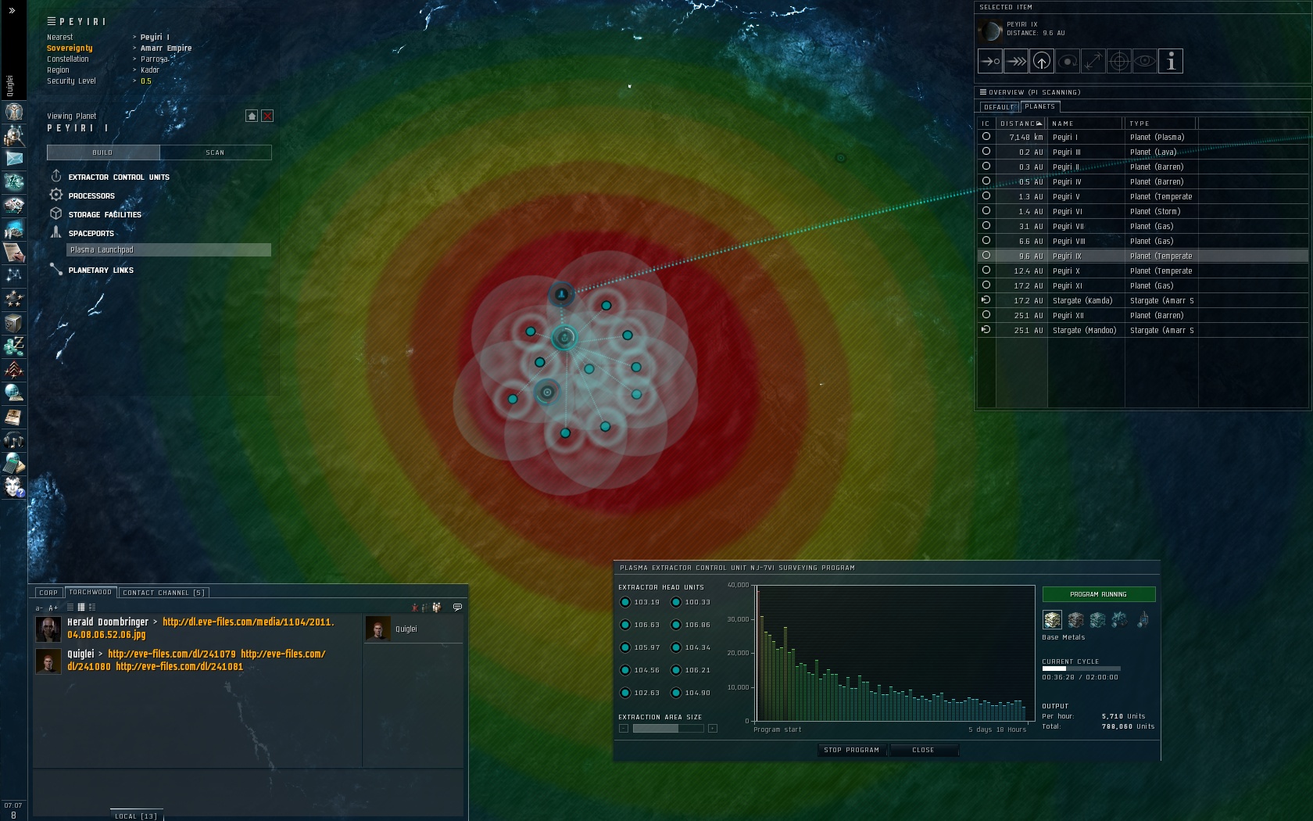This screenshot has width=1313, height=821.
Task: Click the home icon next to Viewing Planet
Action: pos(252,116)
